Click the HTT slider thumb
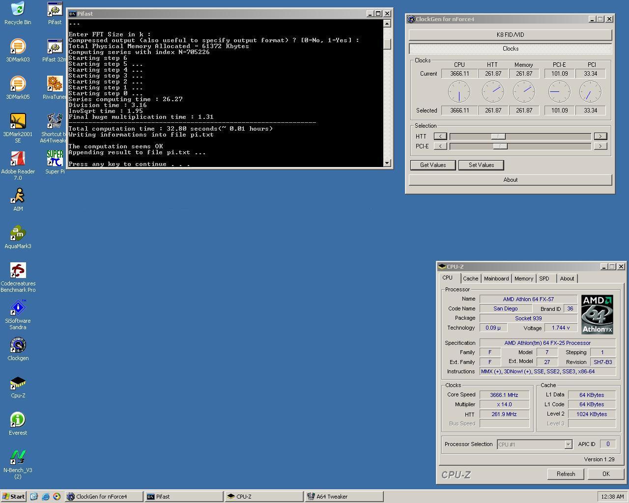This screenshot has height=503, width=629. click(x=498, y=136)
